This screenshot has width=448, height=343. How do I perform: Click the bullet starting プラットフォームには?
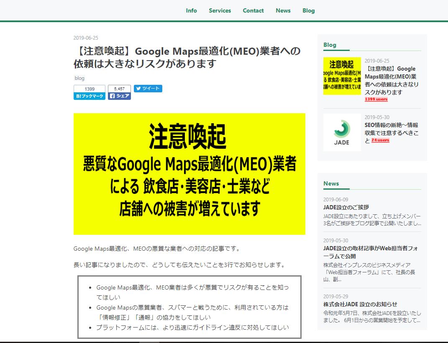point(192,327)
